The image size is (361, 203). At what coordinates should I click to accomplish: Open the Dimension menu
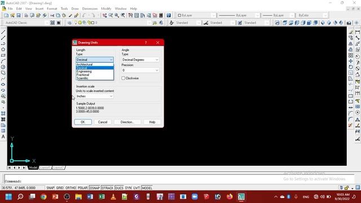(x=90, y=9)
